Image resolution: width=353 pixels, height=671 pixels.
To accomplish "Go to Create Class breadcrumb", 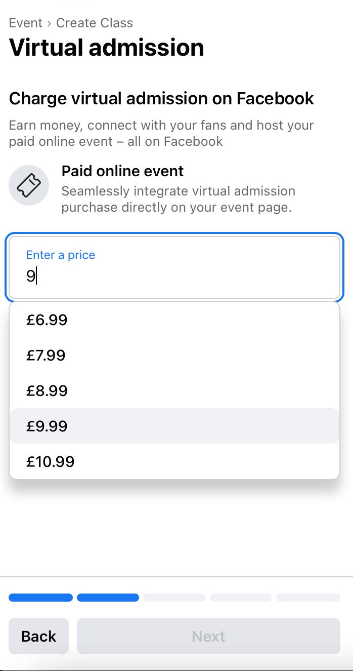I will click(x=95, y=23).
